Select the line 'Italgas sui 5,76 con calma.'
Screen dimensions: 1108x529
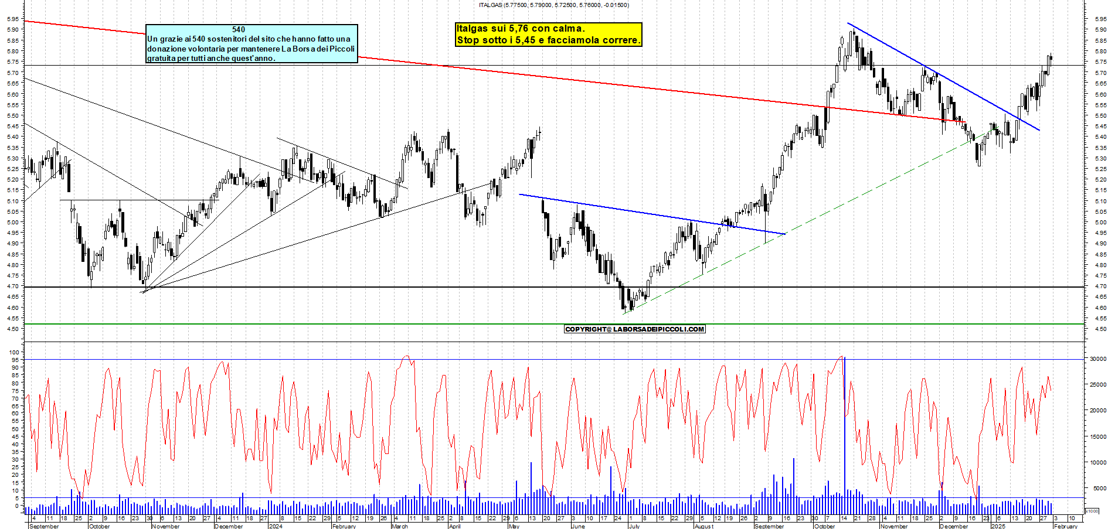tap(521, 28)
